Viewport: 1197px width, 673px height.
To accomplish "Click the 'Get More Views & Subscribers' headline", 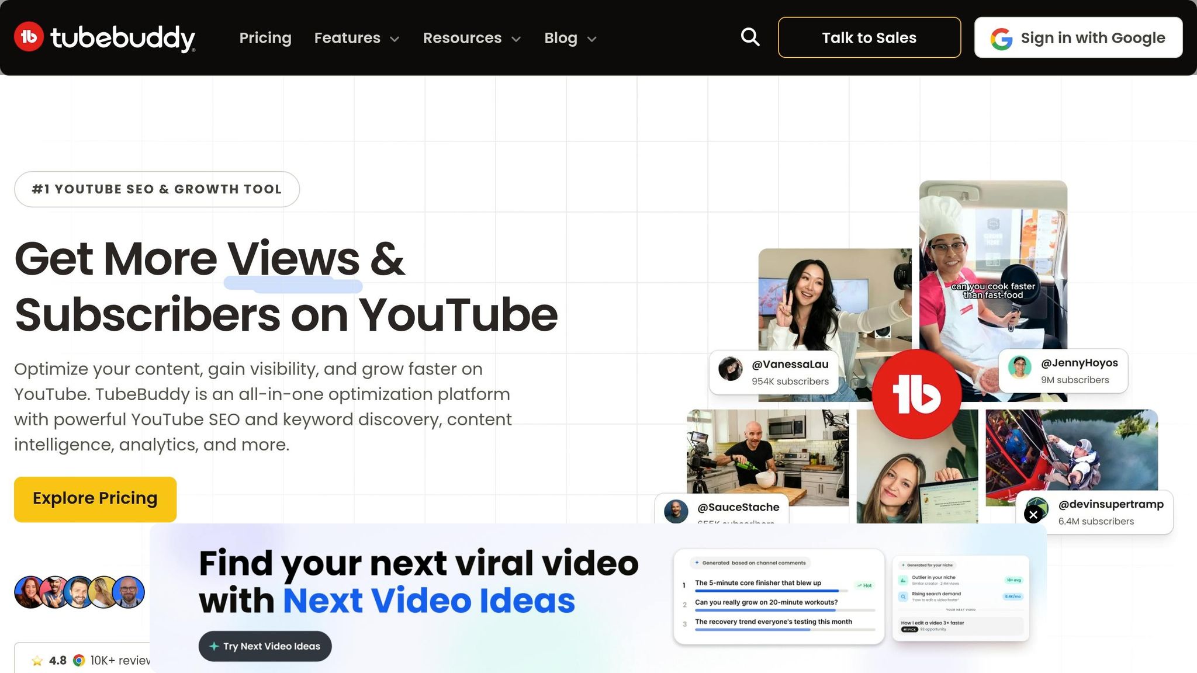I will (286, 287).
